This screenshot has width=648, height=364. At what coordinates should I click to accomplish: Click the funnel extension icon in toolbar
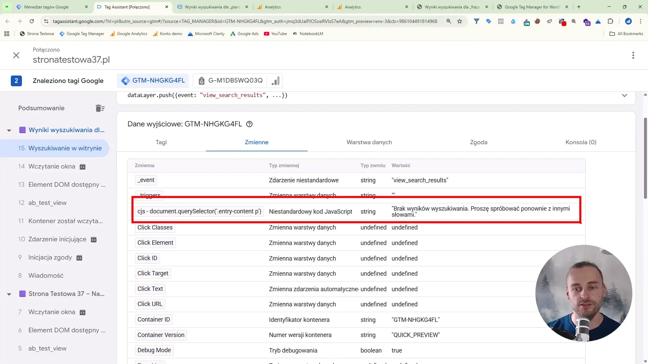(477, 21)
